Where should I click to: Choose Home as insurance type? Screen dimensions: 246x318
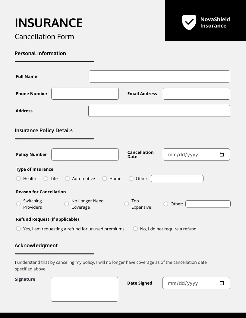pos(104,179)
